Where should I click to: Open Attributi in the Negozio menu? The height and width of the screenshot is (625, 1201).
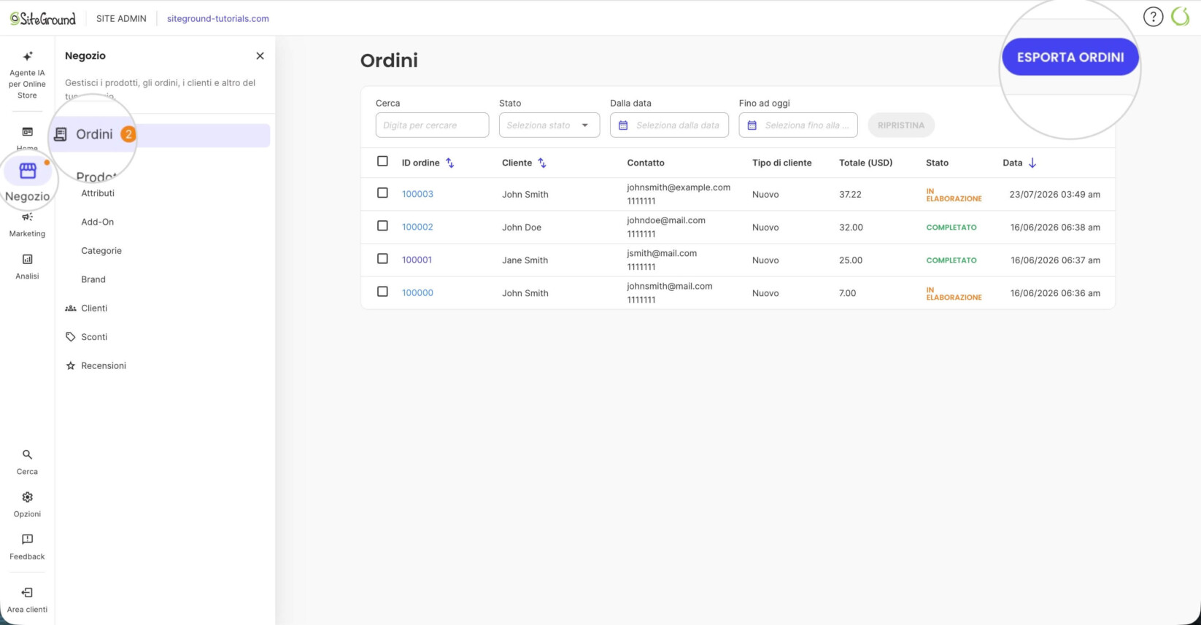pyautogui.click(x=98, y=193)
